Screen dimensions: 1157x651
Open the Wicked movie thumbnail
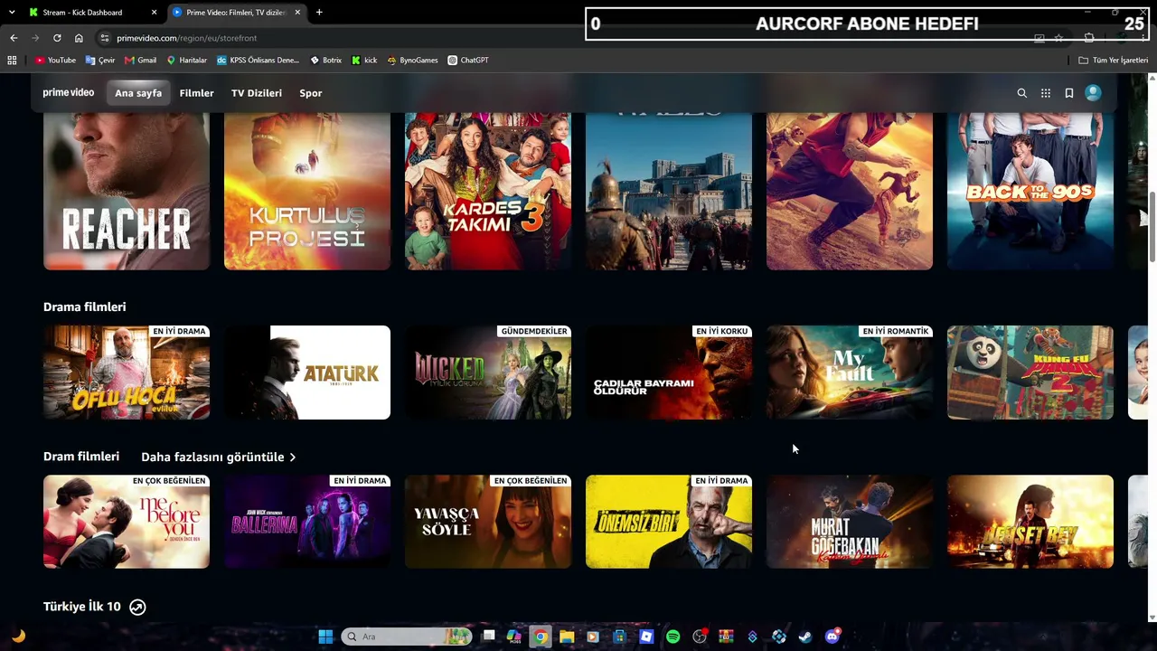[488, 373]
